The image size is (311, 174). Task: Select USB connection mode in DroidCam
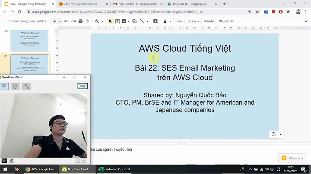(x=15, y=87)
